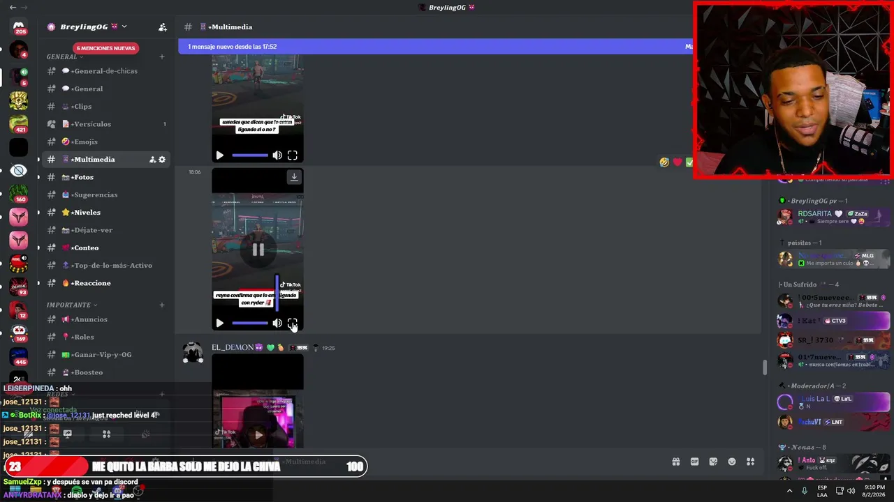894x502 pixels.
Task: Play EL_DEMON's video attachment
Action: point(258,435)
